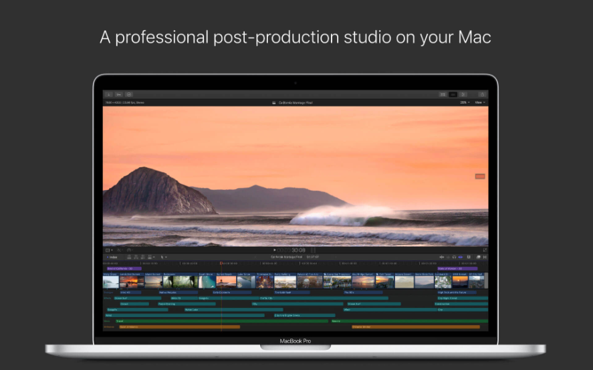The height and width of the screenshot is (370, 593).
Task: Select California Montage Final viewer title
Action: tap(295, 102)
